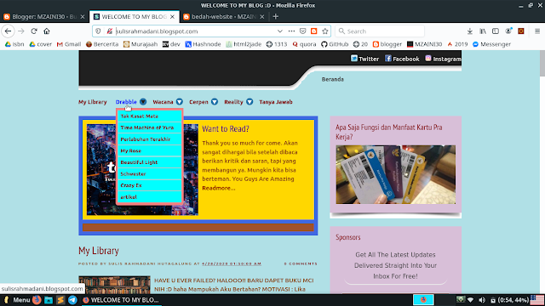Open My Library navigation link

[93, 102]
